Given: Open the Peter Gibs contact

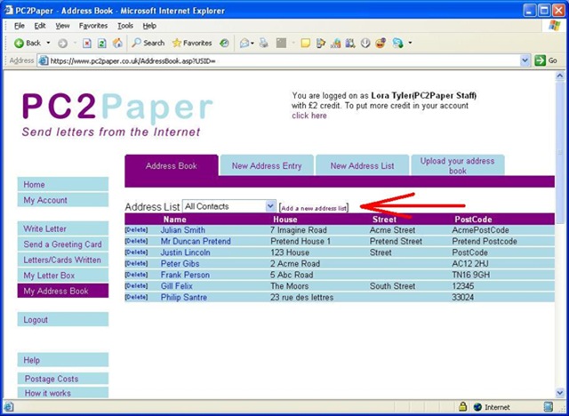Looking at the screenshot, I should click(180, 264).
